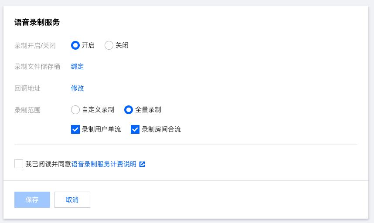Uncheck the 录制房间合流 checkbox
The image size is (374, 223).
click(x=135, y=129)
